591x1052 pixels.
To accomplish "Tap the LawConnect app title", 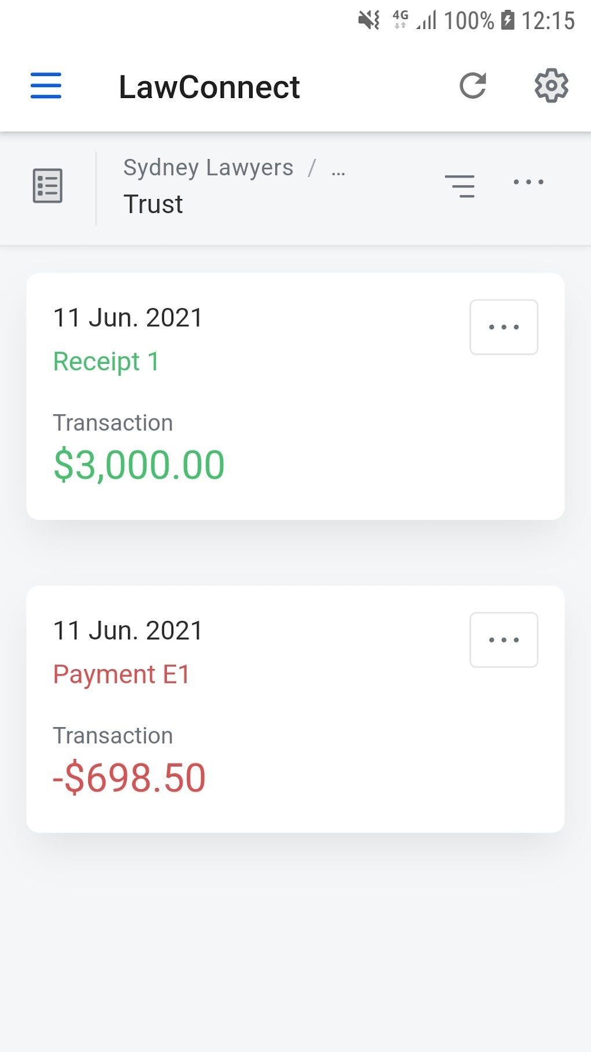I will 209,87.
